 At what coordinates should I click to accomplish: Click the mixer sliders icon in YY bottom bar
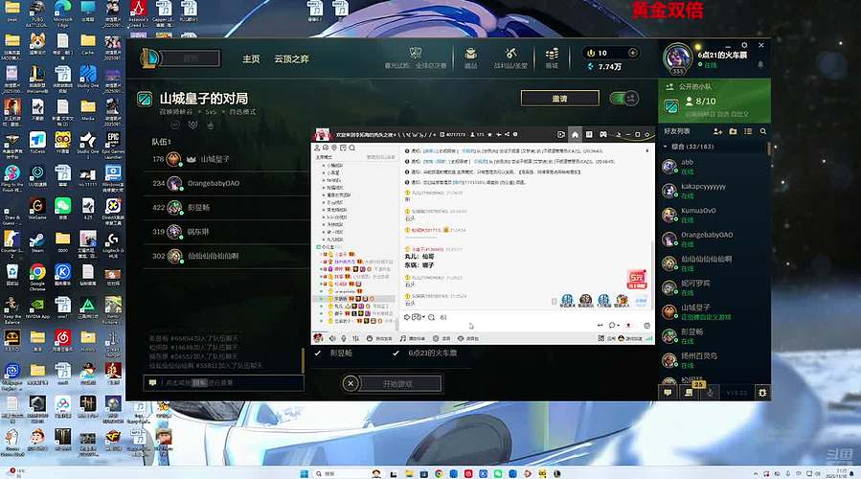click(x=355, y=338)
